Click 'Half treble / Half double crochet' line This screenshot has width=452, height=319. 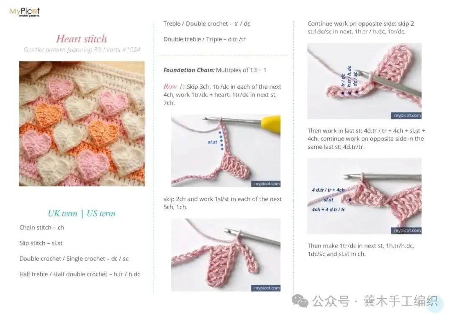point(80,274)
